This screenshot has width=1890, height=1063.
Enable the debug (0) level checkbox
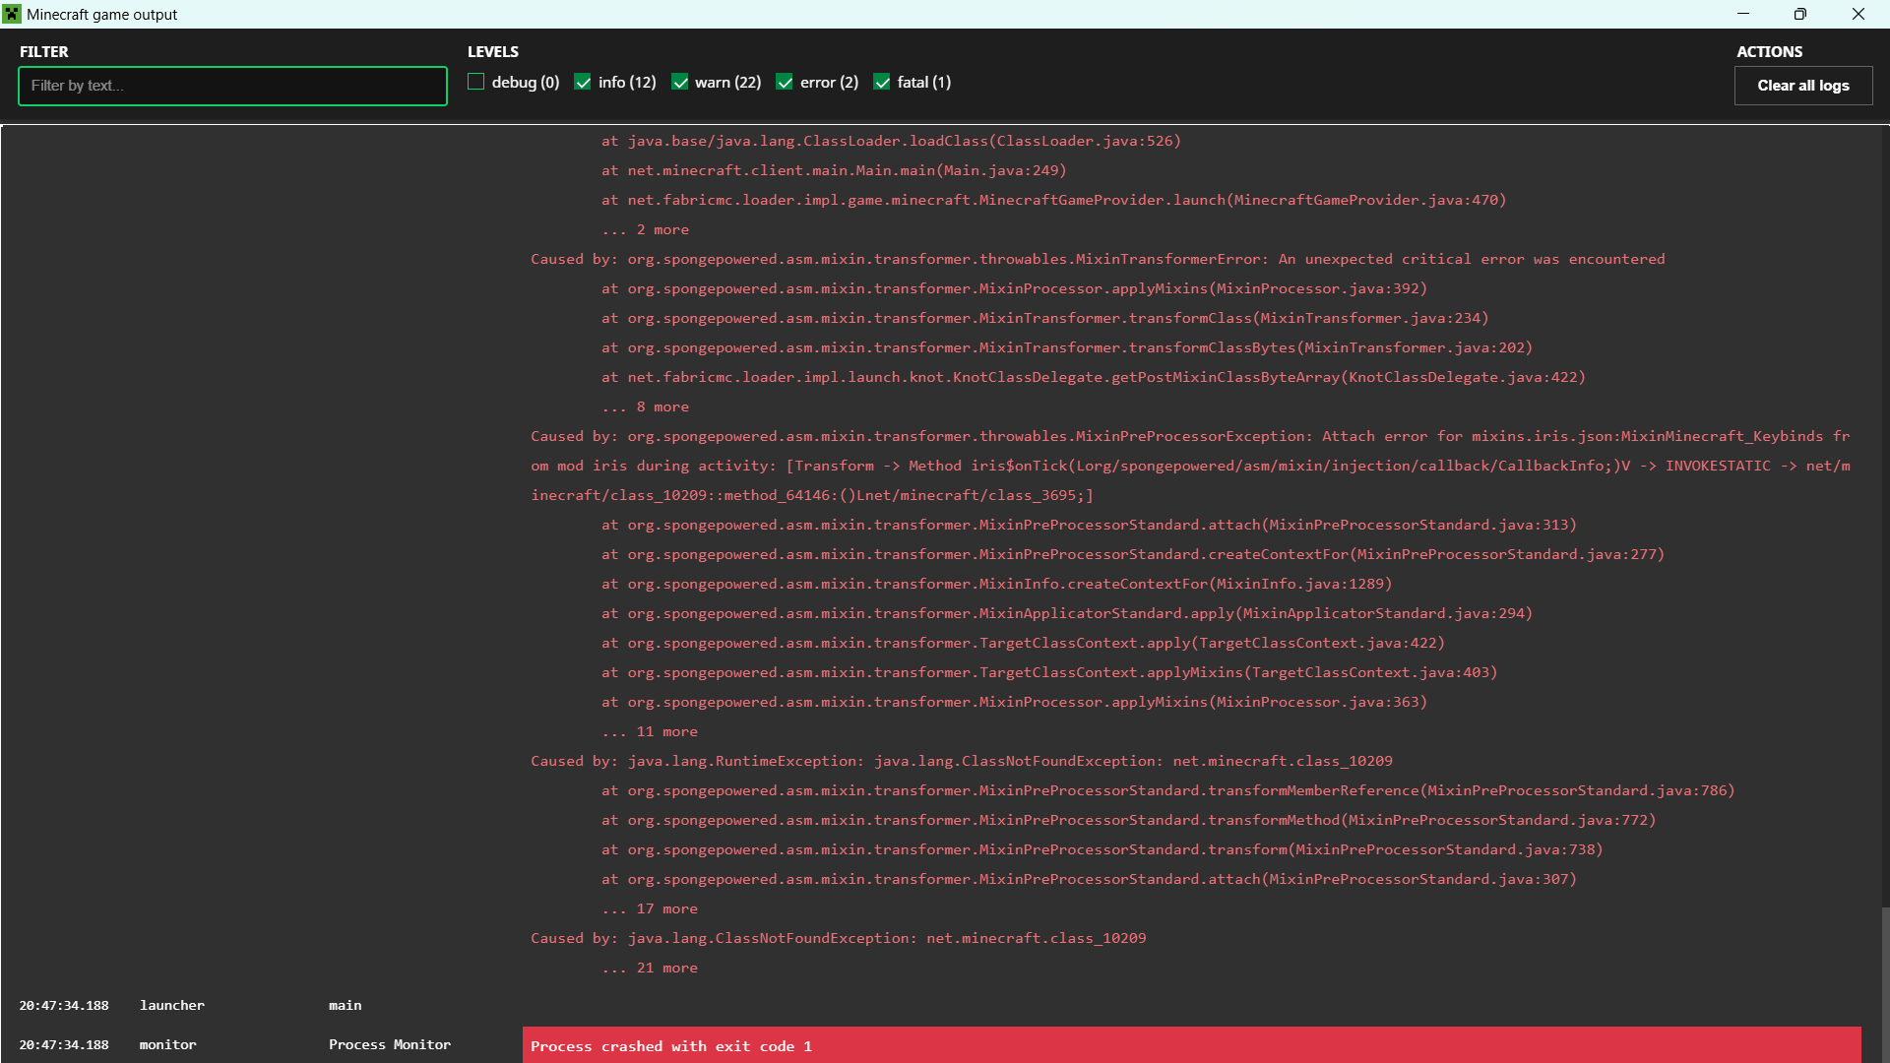[x=476, y=82]
